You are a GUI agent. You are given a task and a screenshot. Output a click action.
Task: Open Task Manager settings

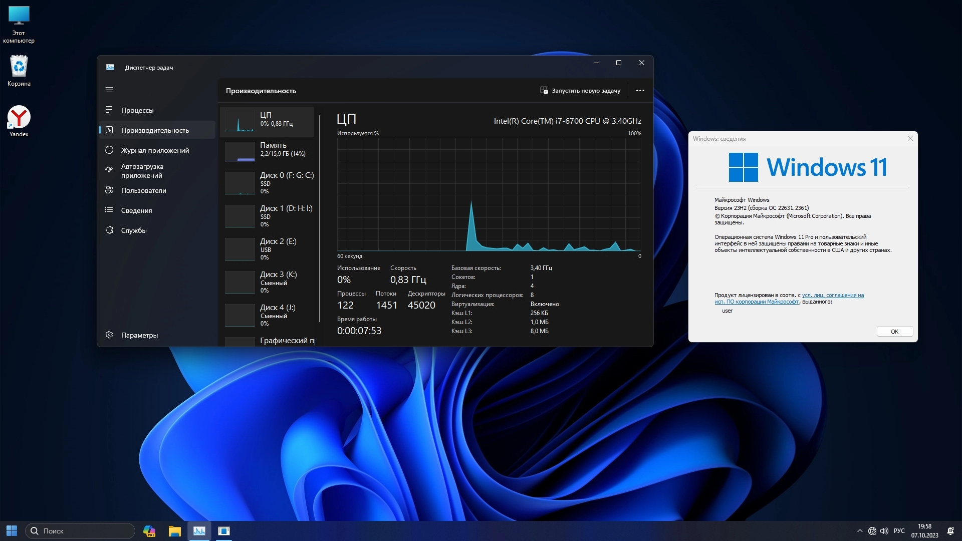click(139, 335)
